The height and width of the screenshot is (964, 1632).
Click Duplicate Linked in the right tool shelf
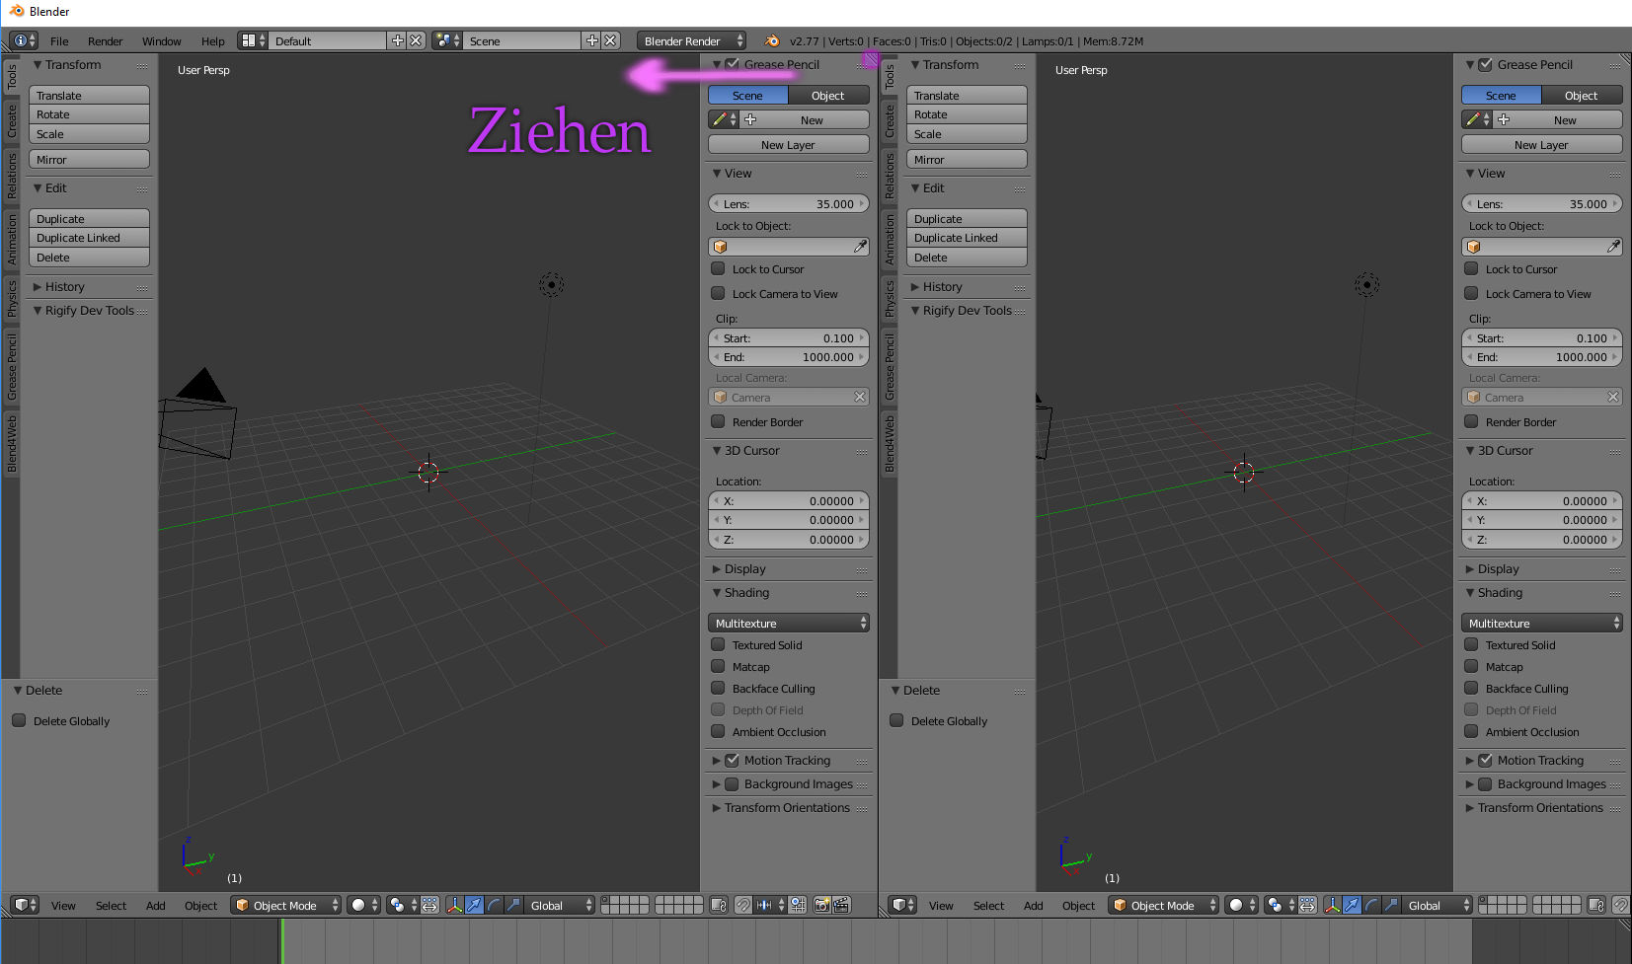pos(967,238)
